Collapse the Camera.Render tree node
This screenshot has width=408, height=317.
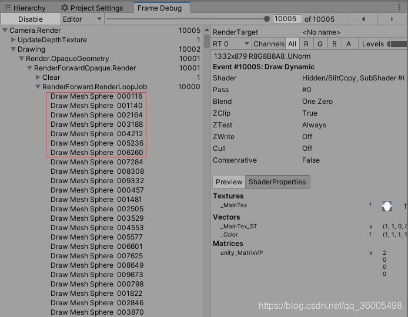5,31
